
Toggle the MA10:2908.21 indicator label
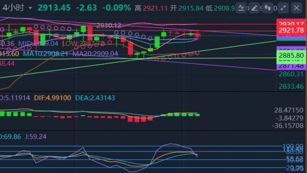pos(46,54)
